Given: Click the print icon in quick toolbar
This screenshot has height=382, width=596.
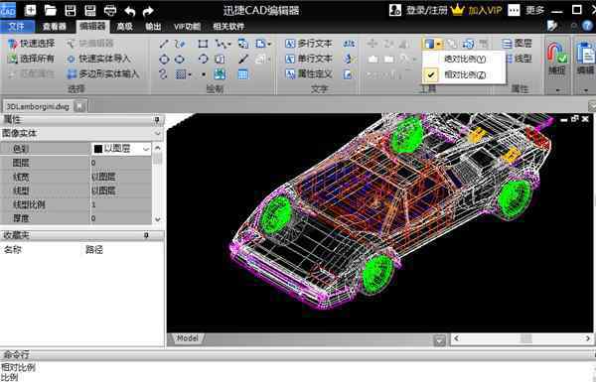Looking at the screenshot, I should 110,10.
